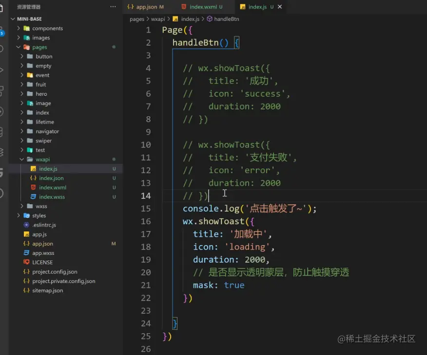Click the event folder icon
Viewport: 427px width, 355px height.
tap(30, 75)
